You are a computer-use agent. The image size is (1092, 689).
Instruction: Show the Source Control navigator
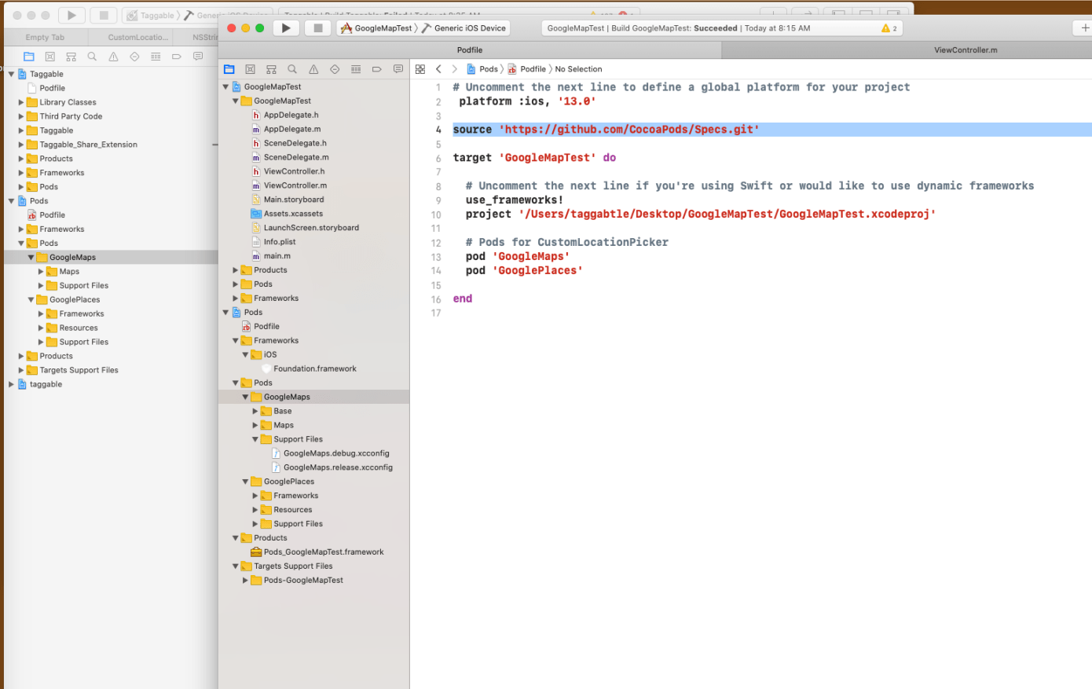250,69
